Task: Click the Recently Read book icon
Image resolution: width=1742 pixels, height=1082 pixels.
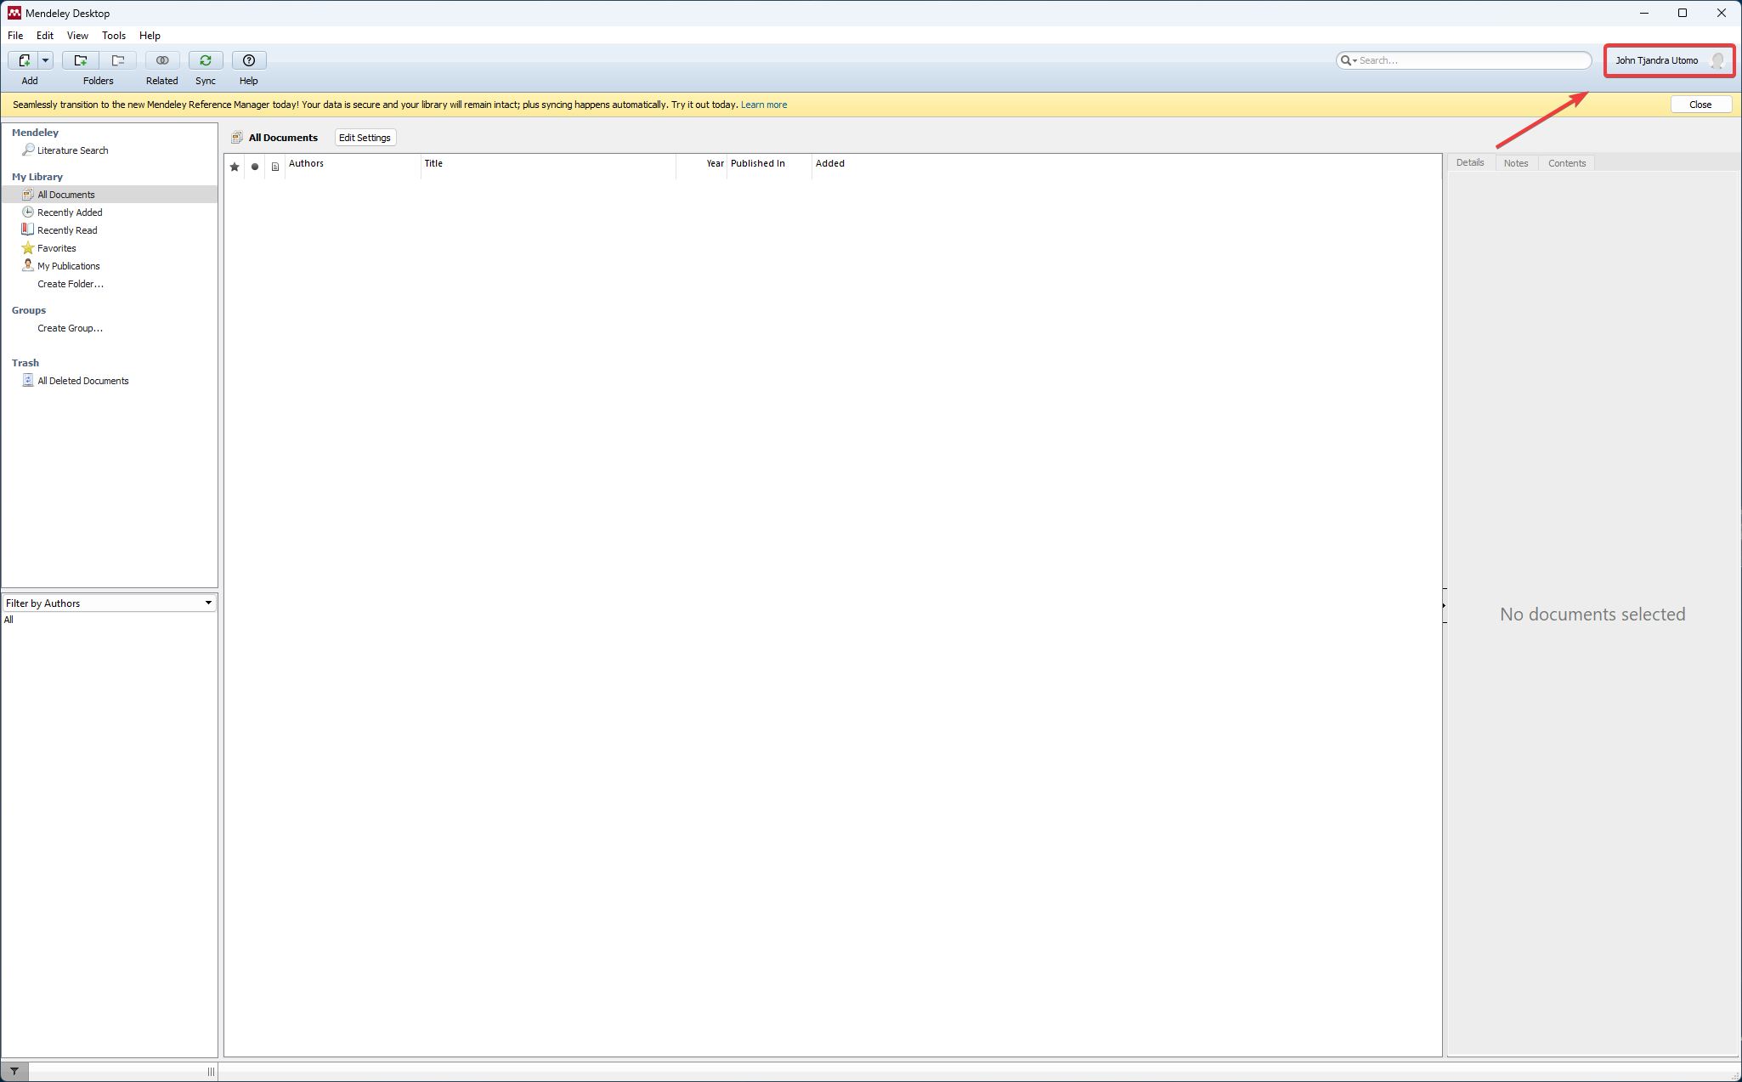Action: click(28, 229)
